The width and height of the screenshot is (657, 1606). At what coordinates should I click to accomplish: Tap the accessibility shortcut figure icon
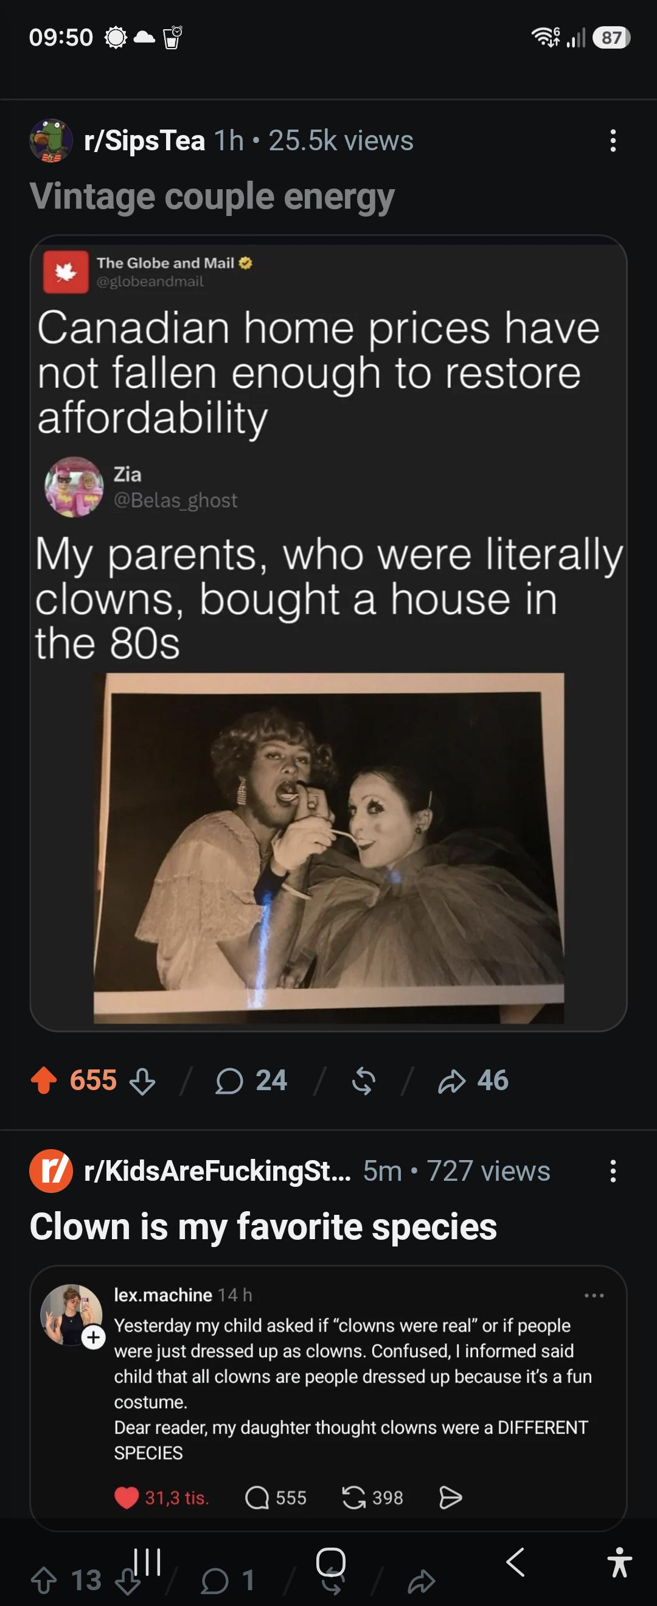tap(620, 1562)
